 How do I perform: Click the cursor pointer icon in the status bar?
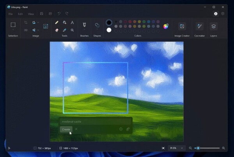click(9, 148)
